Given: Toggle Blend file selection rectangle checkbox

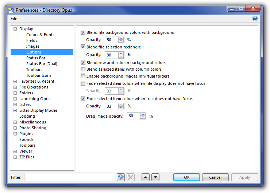Looking at the screenshot, I should (x=83, y=47).
